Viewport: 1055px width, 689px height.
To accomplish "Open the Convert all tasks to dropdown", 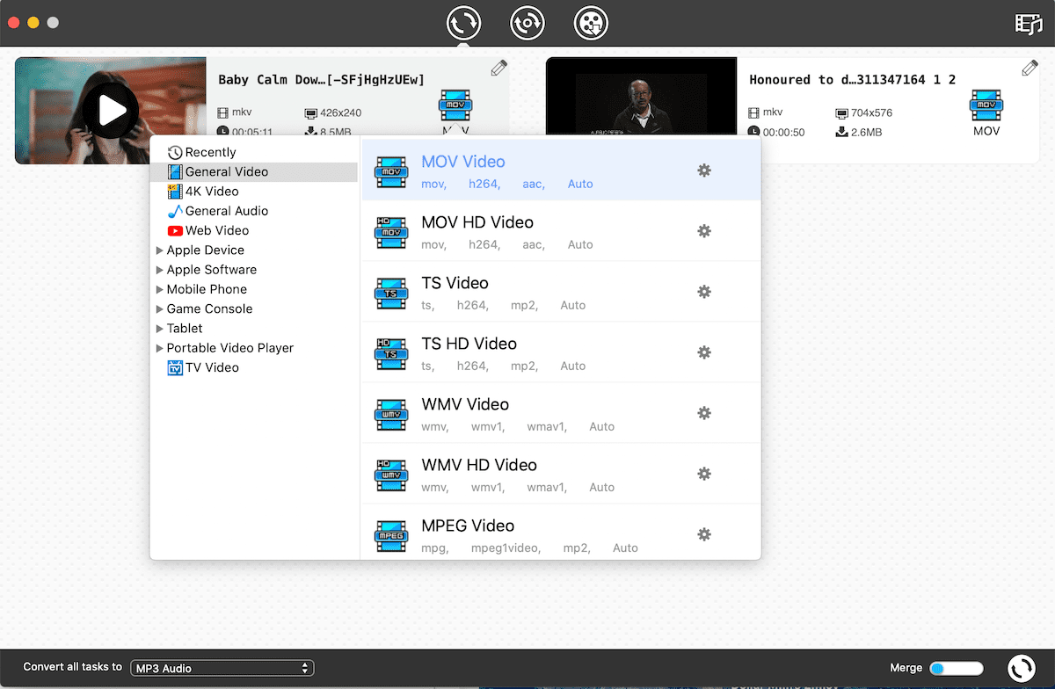I will click(222, 669).
